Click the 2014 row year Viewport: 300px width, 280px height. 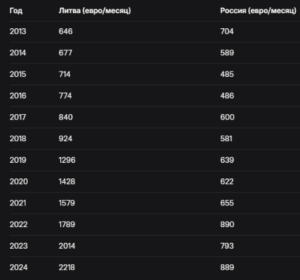18,53
